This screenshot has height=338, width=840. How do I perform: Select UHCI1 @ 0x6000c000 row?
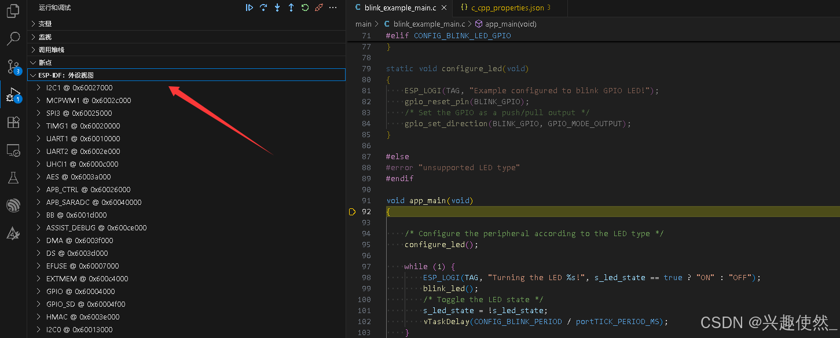186,164
